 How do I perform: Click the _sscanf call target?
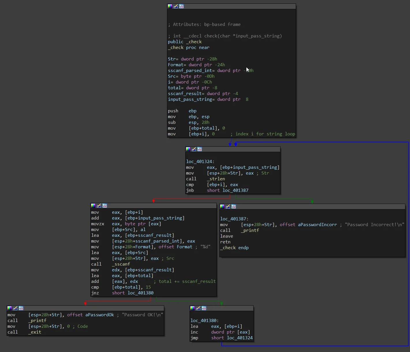click(x=121, y=264)
